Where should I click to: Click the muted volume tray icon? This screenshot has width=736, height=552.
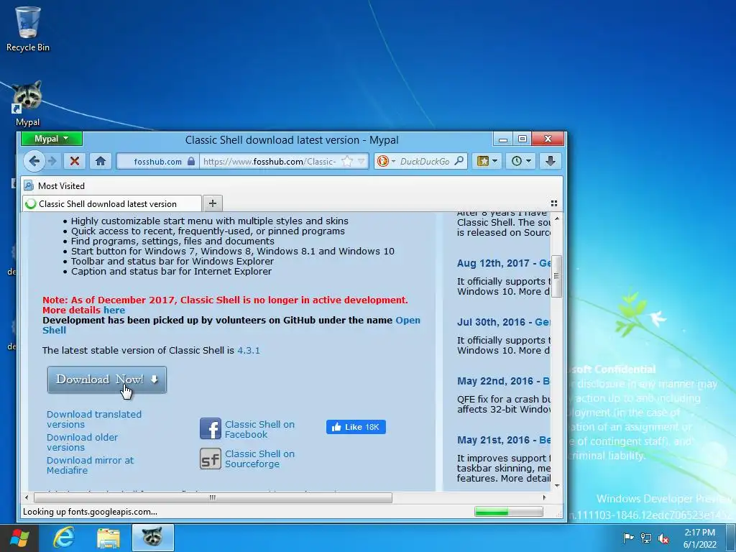663,538
